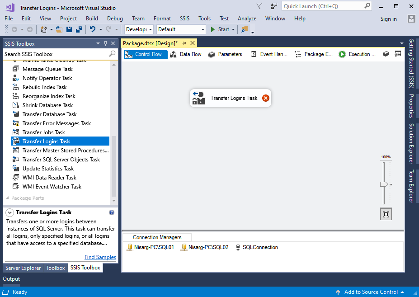Click the Variables grid icon in designer toolbar
This screenshot has width=419, height=297.
398,54
